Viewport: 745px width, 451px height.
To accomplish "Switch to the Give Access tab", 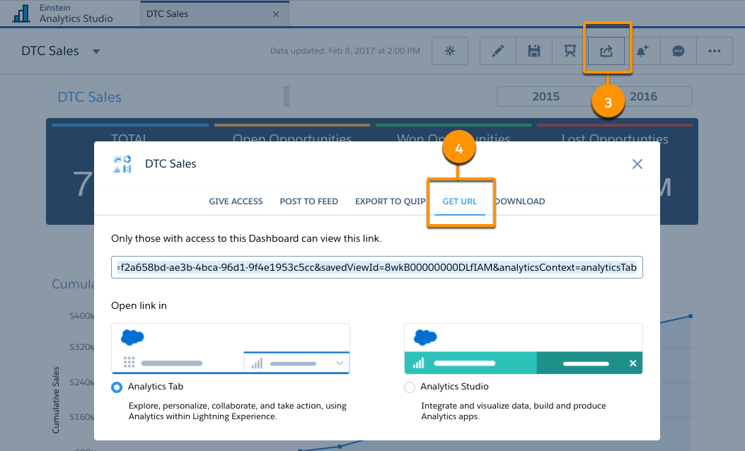I will tap(236, 201).
